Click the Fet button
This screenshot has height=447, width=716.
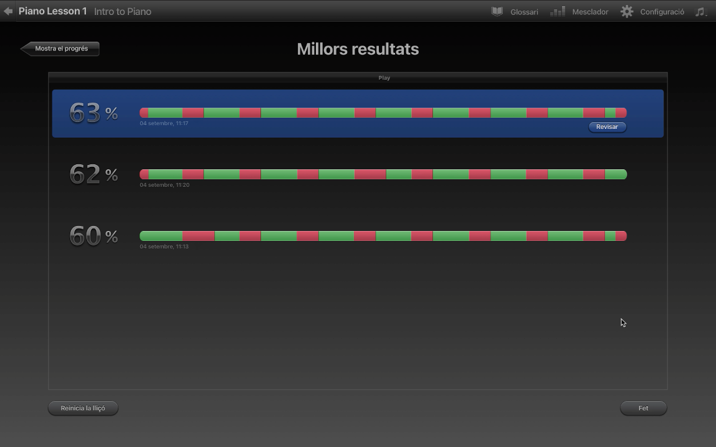pyautogui.click(x=643, y=408)
